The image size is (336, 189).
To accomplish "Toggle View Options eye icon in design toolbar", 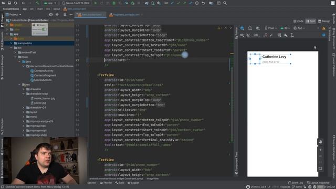I will point(242,35).
